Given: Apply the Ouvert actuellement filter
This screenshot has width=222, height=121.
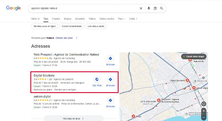Looking at the screenshot, I should pyautogui.click(x=72, y=26).
